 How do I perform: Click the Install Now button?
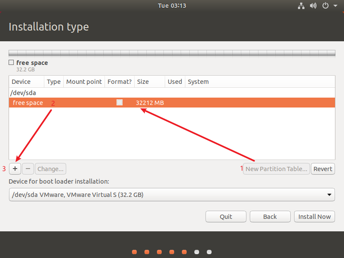click(314, 217)
